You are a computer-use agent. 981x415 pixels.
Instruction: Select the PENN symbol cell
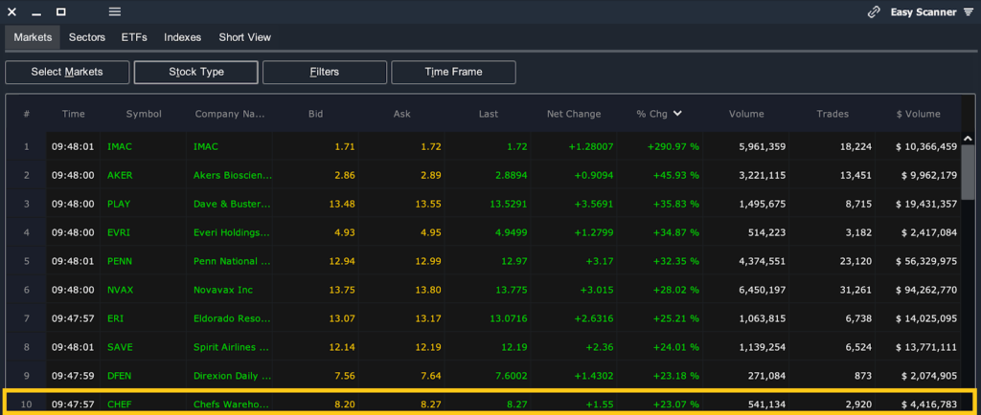click(x=120, y=261)
